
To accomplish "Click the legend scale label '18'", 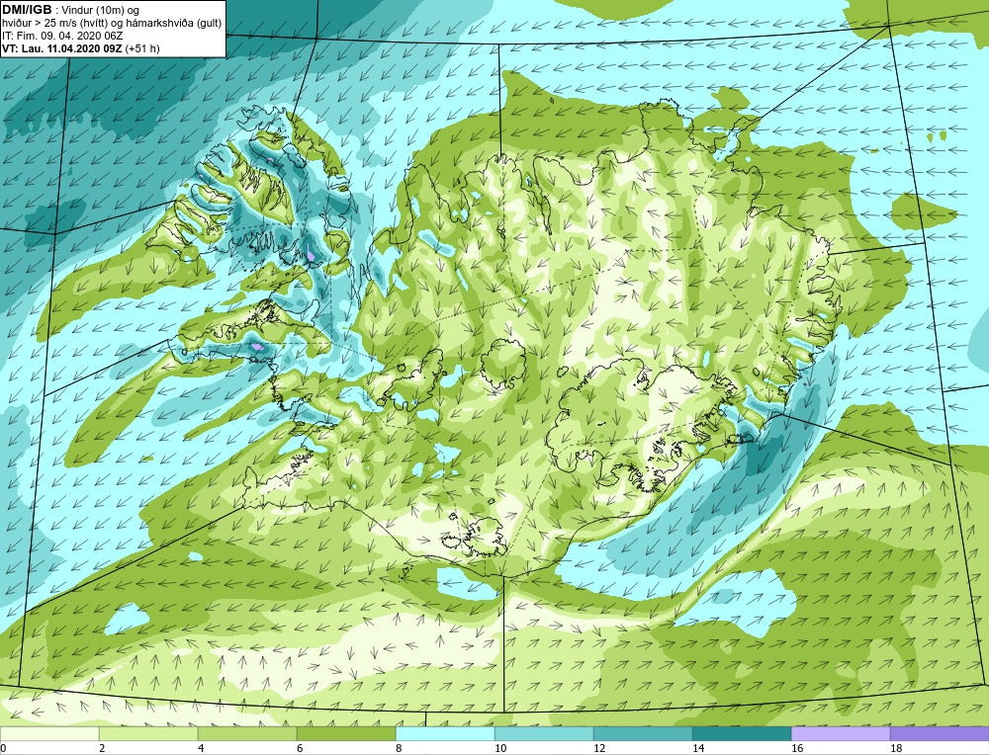I will (x=896, y=748).
